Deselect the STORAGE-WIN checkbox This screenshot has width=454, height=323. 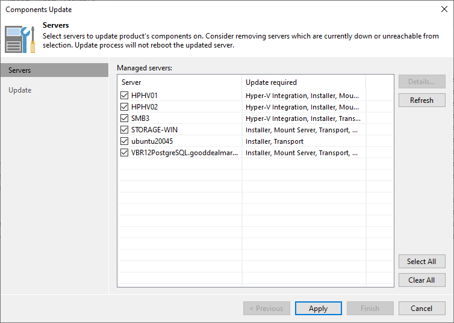coord(125,130)
